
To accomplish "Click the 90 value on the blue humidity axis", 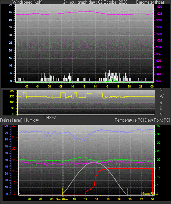I will click(6, 133).
